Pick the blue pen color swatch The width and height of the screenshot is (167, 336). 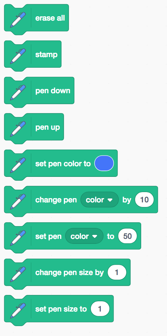point(104,163)
